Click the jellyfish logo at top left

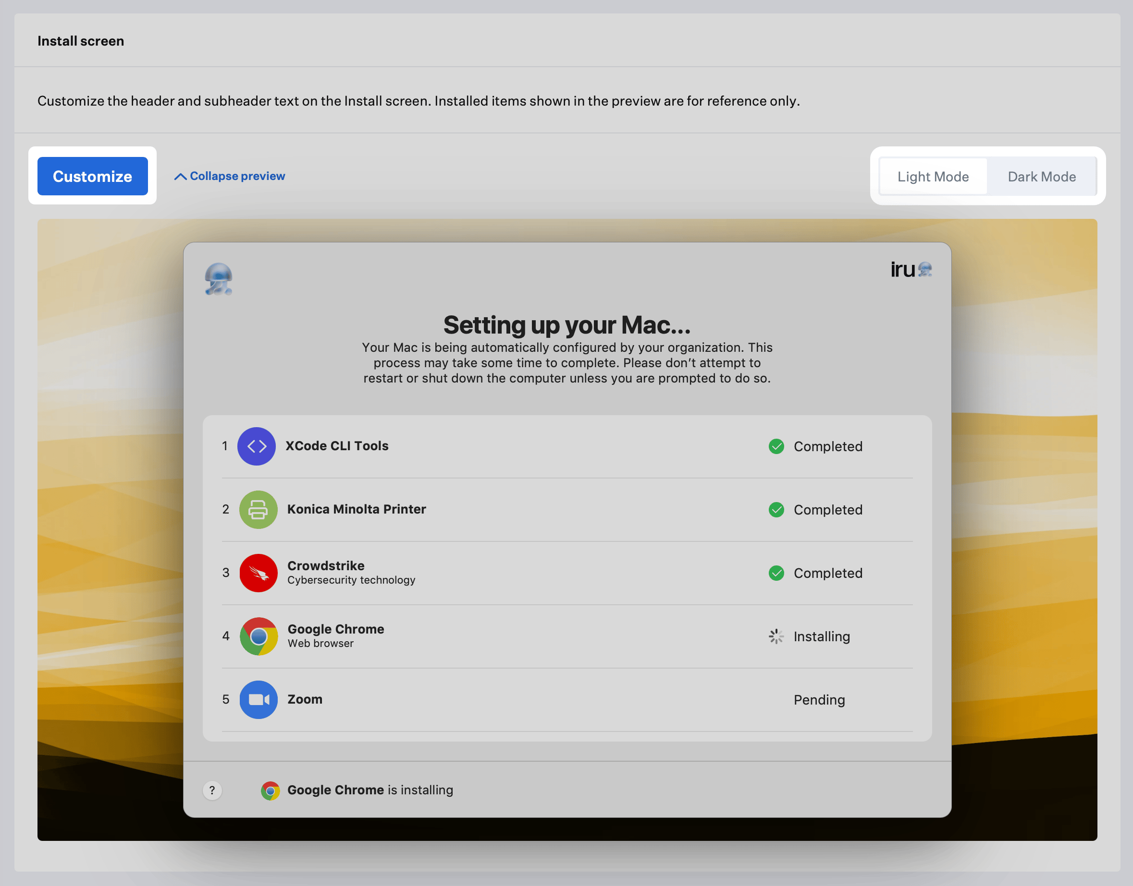pyautogui.click(x=218, y=279)
